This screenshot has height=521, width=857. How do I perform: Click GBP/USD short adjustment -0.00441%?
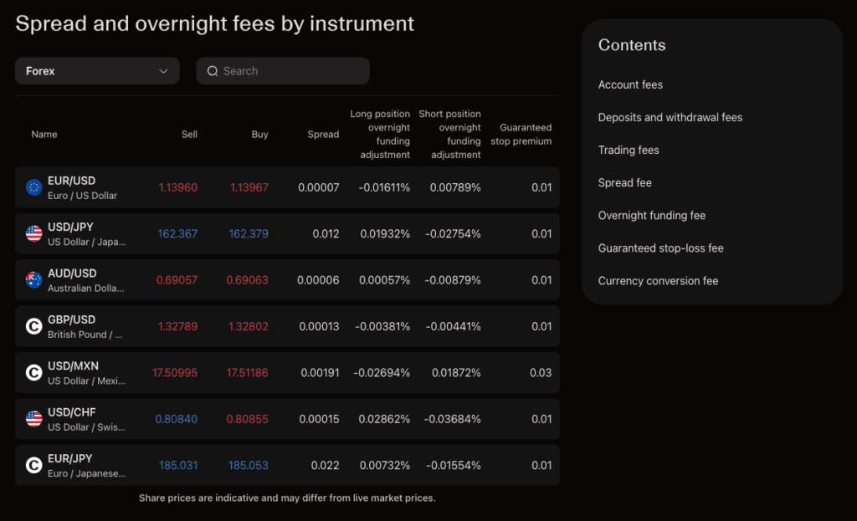click(453, 327)
